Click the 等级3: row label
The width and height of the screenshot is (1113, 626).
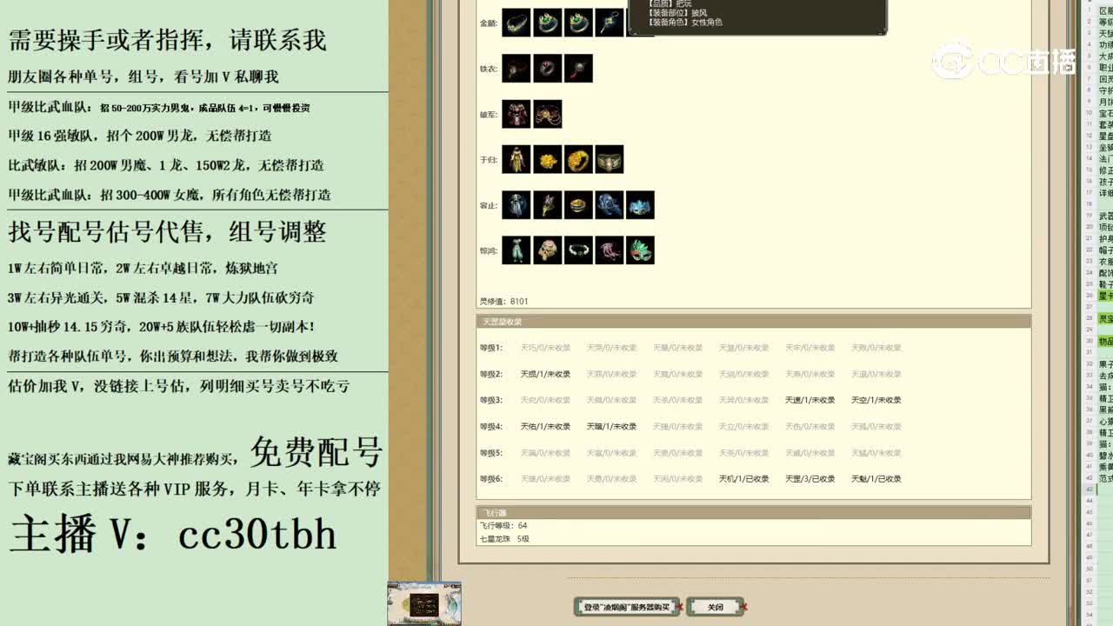tap(490, 400)
